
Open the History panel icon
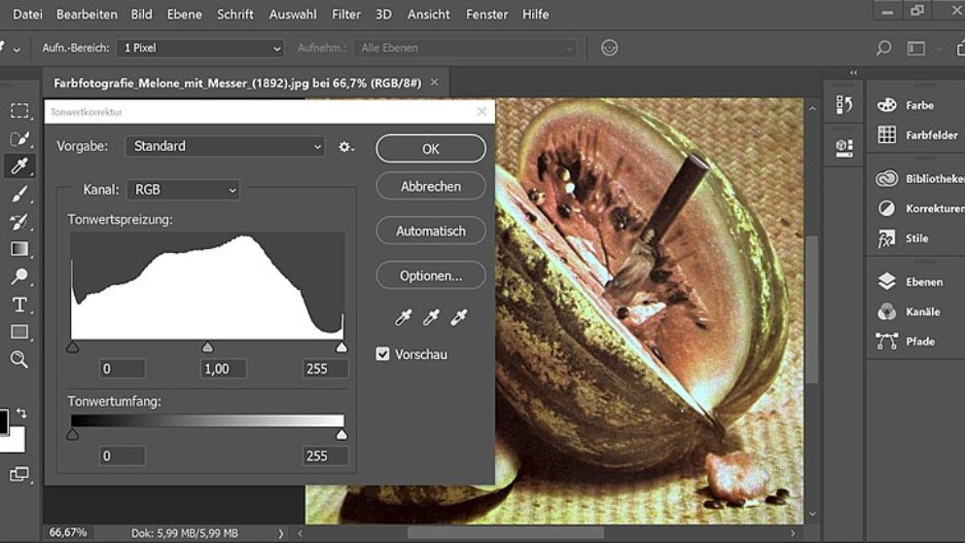pos(844,105)
